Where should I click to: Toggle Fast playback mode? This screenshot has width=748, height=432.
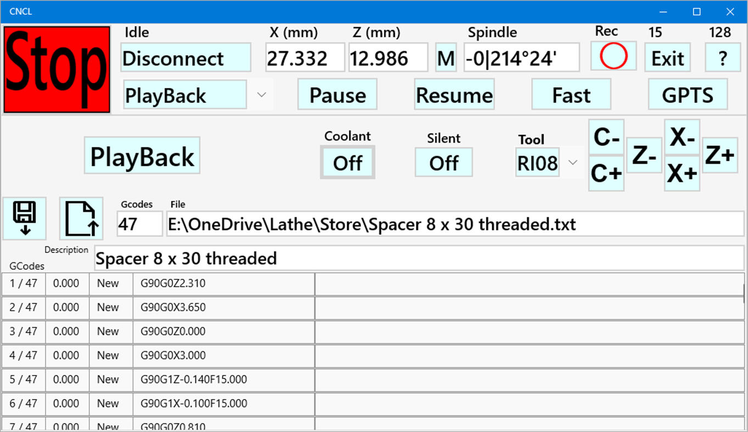(x=571, y=94)
